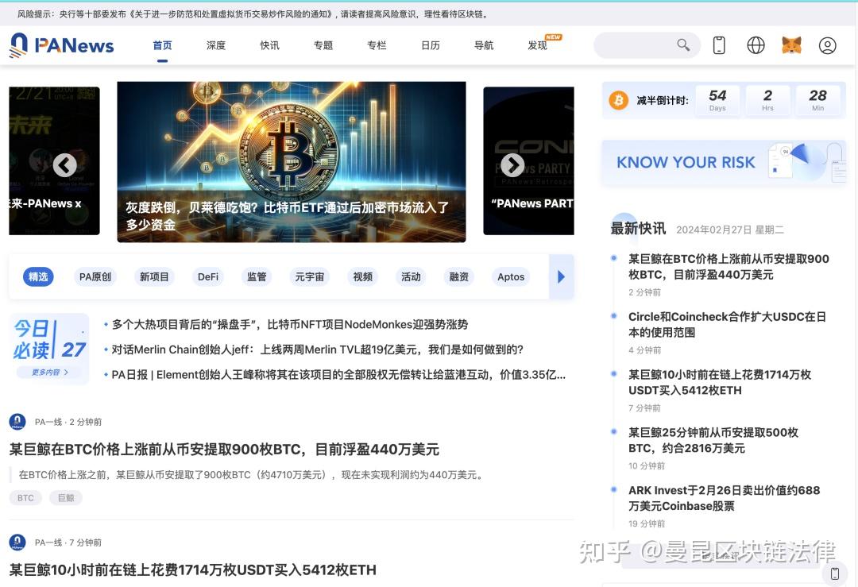Click PA一线 avatar on 2 分钟前 post

point(17,422)
